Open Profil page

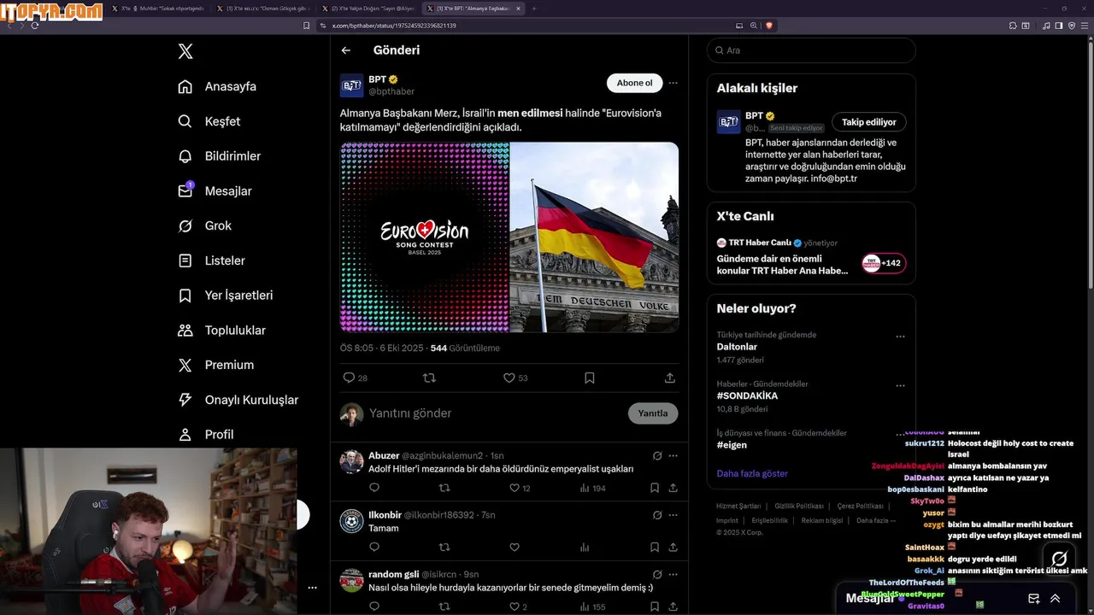point(206,435)
